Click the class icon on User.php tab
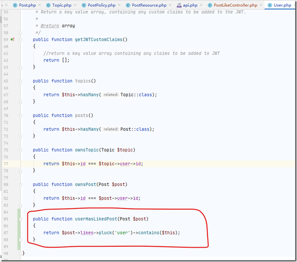 [270, 5]
